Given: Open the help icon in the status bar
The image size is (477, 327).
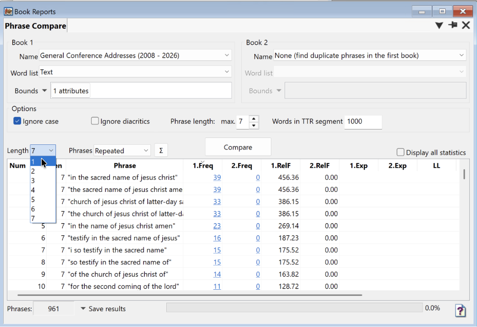Looking at the screenshot, I should tap(460, 310).
